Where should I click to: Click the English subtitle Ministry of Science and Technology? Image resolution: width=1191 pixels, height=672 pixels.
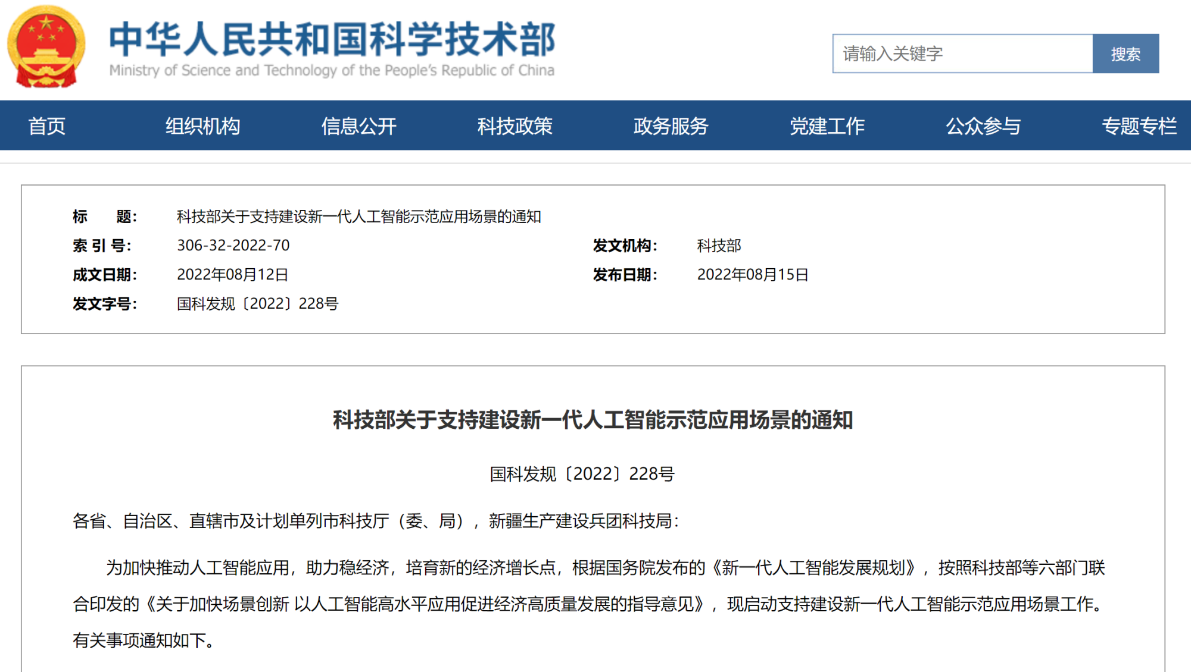tap(332, 70)
